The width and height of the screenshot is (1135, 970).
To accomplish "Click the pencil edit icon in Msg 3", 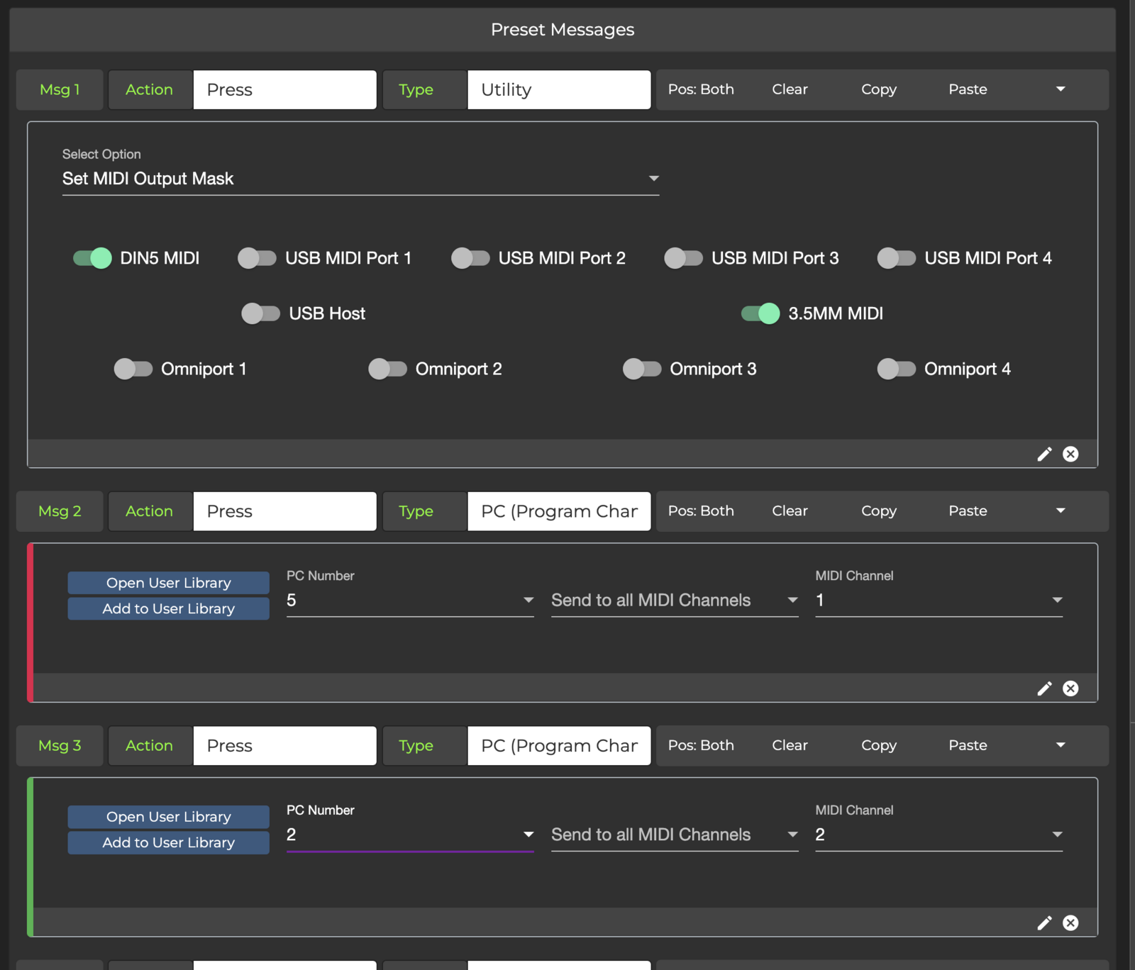I will (1044, 922).
